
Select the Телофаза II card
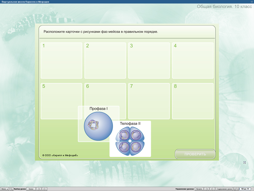[130, 139]
